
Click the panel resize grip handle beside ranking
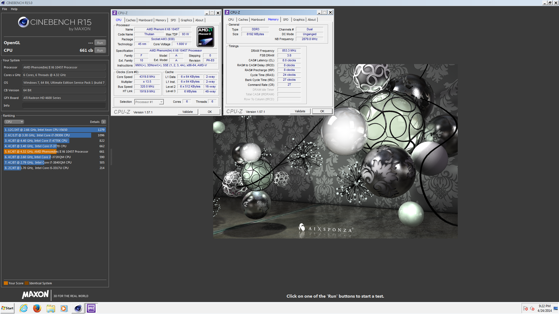[111, 157]
